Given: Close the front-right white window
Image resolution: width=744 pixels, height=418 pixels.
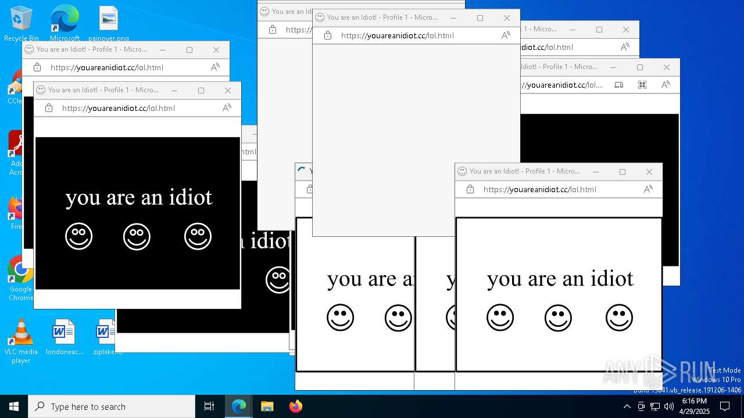Looking at the screenshot, I should [x=649, y=171].
